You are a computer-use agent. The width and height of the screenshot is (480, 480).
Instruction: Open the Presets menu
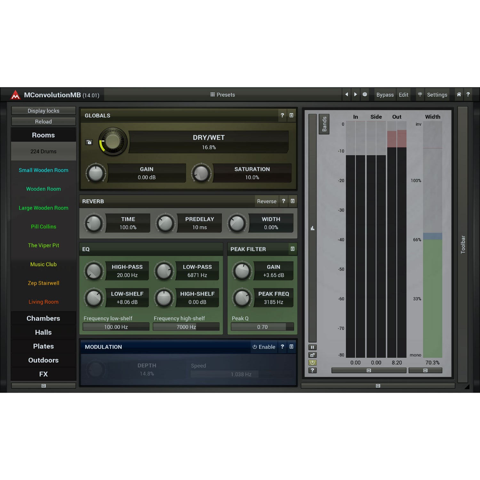223,95
